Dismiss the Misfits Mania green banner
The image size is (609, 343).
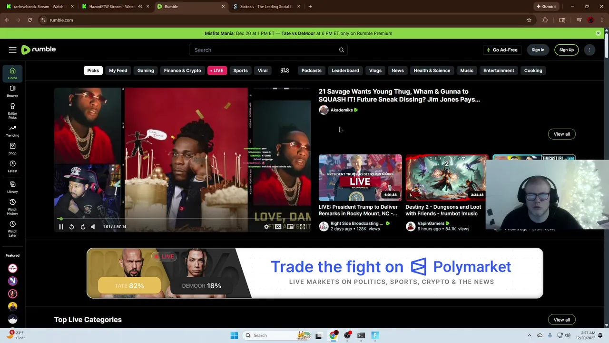coord(598,33)
